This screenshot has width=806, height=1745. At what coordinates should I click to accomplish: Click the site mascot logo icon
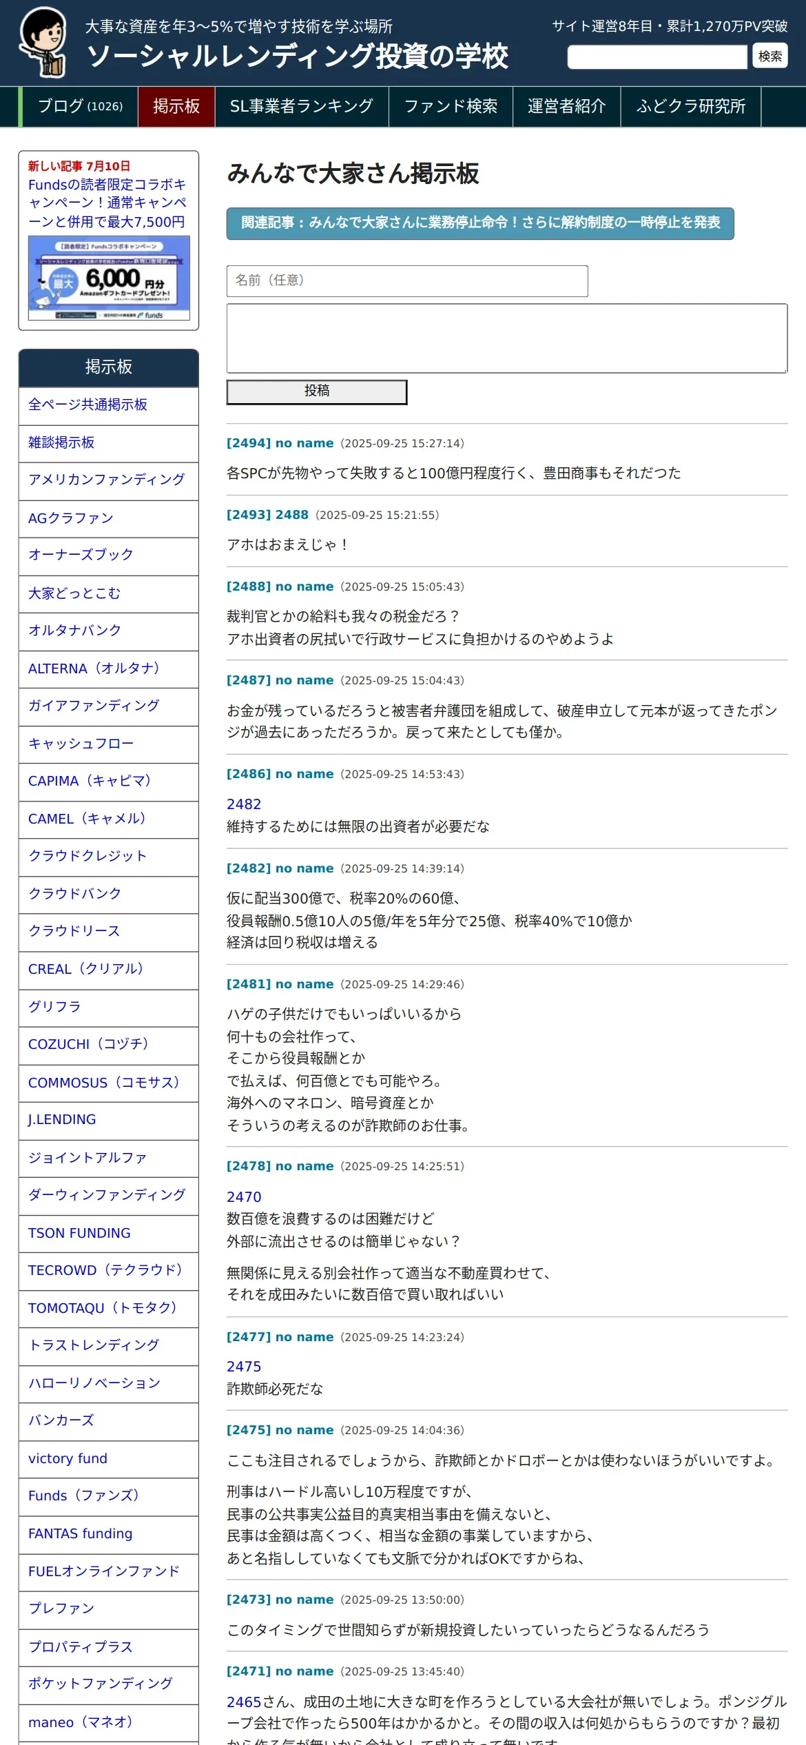pyautogui.click(x=42, y=43)
